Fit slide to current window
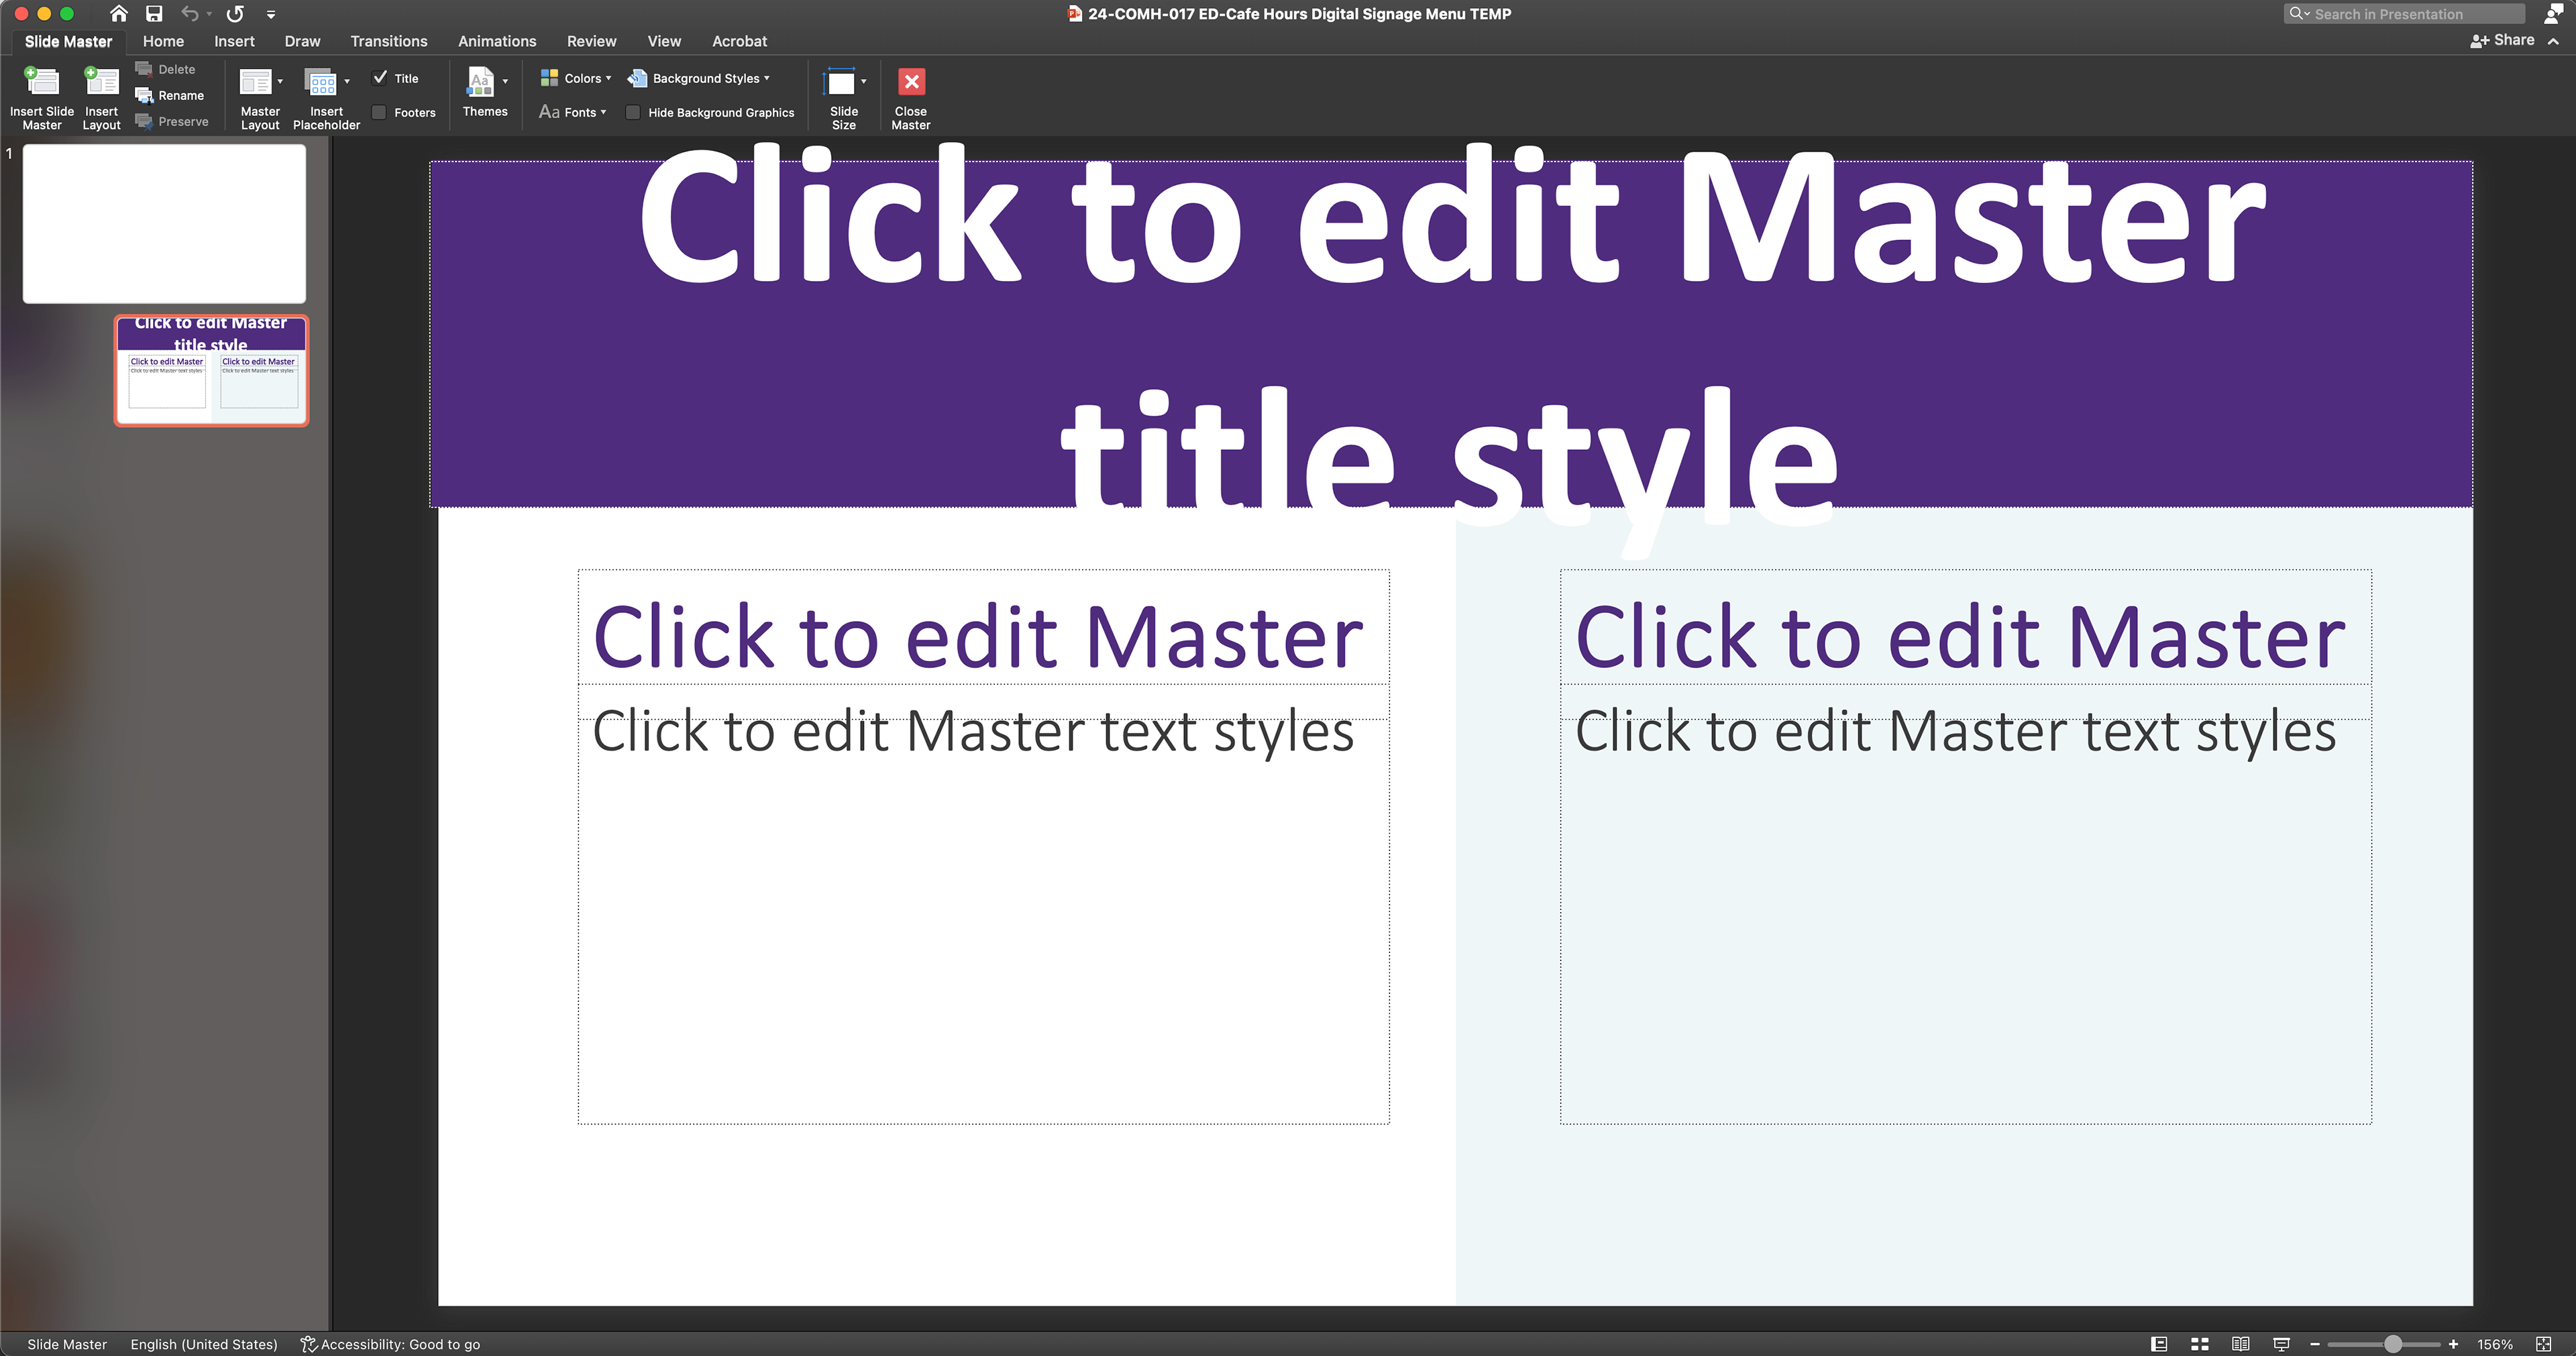Image resolution: width=2576 pixels, height=1356 pixels. (x=2544, y=1344)
